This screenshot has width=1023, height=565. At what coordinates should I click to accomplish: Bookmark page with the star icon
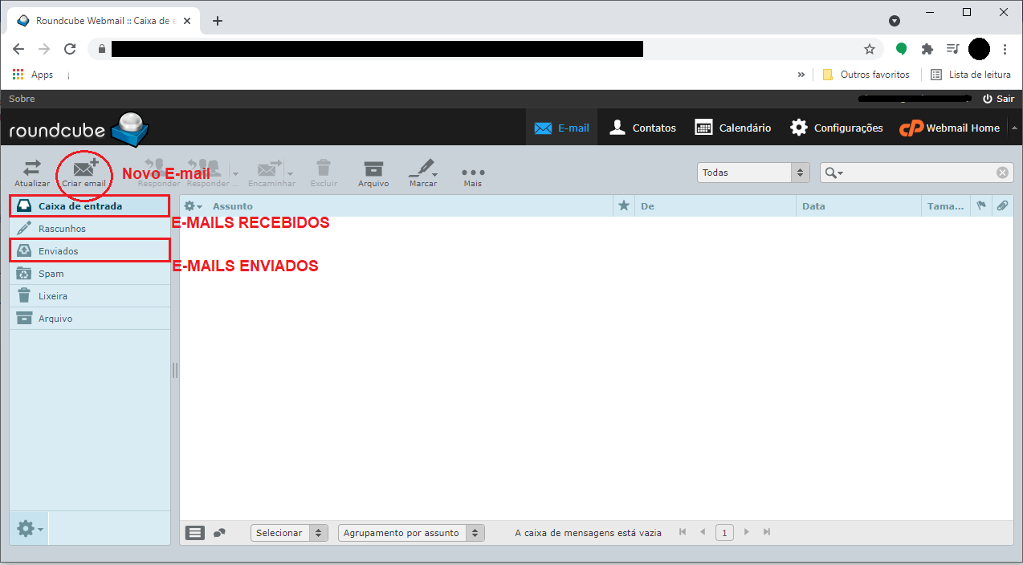pos(870,49)
